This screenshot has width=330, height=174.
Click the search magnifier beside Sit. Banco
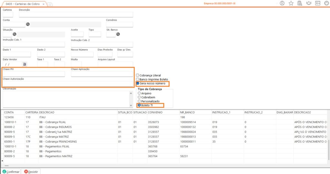click(118, 34)
